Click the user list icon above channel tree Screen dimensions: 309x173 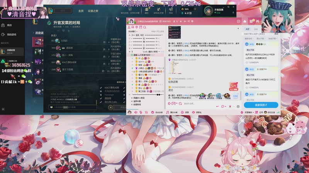[129, 27]
